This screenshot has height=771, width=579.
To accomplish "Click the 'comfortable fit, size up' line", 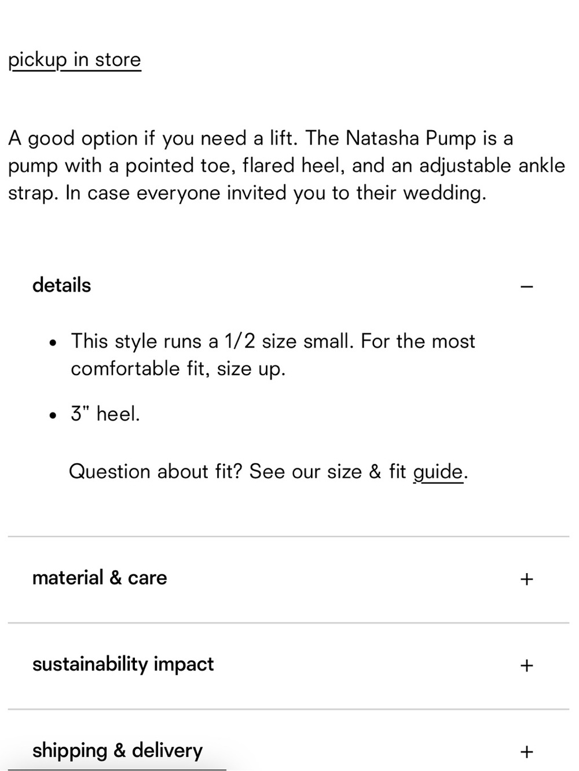I will pyautogui.click(x=178, y=369).
